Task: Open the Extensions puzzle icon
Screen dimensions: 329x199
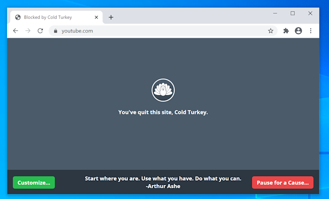Action: click(x=286, y=31)
